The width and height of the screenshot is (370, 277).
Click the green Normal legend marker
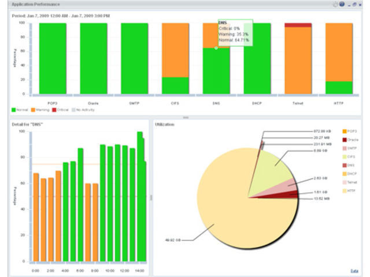pyautogui.click(x=14, y=109)
